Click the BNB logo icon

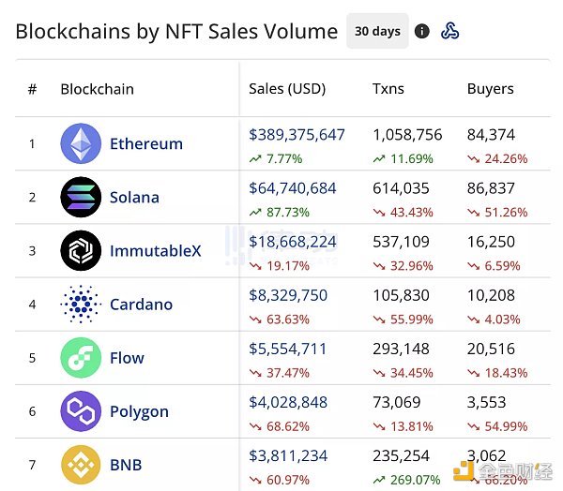click(x=81, y=465)
